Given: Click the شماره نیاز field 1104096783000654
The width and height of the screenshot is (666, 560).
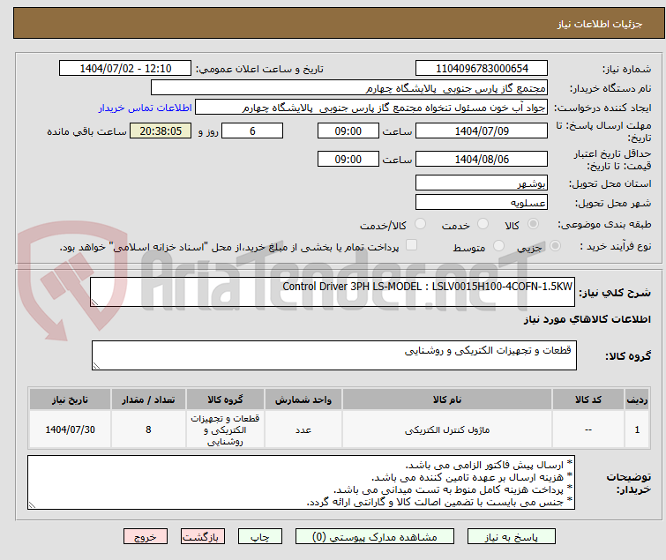Looking at the screenshot, I should [x=482, y=69].
